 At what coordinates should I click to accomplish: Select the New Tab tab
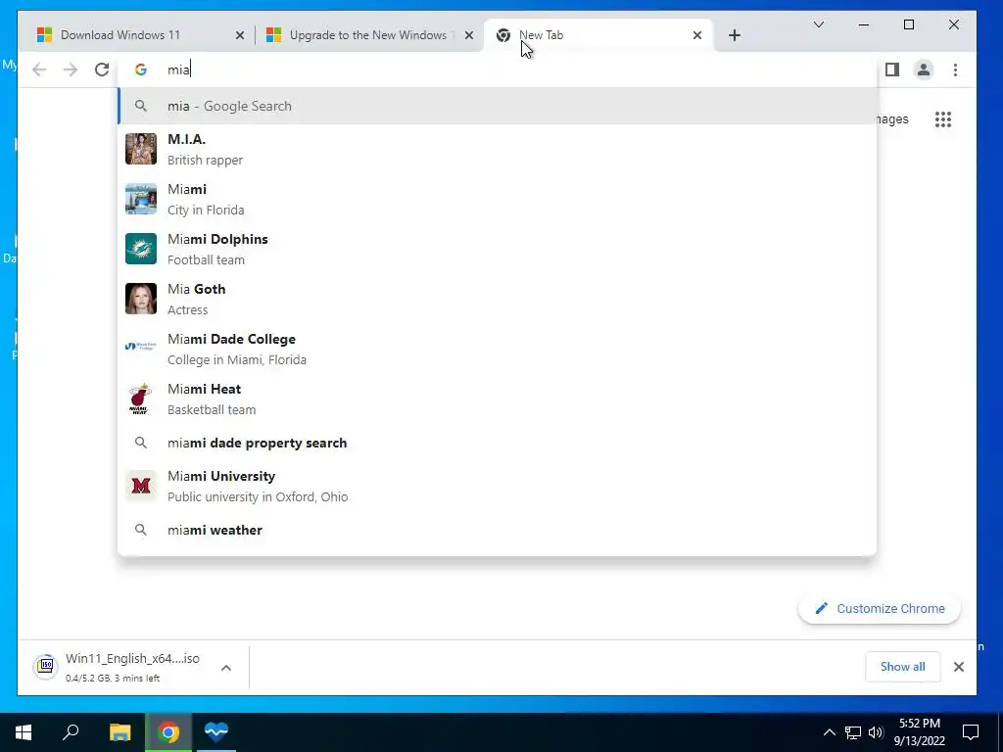click(x=598, y=35)
